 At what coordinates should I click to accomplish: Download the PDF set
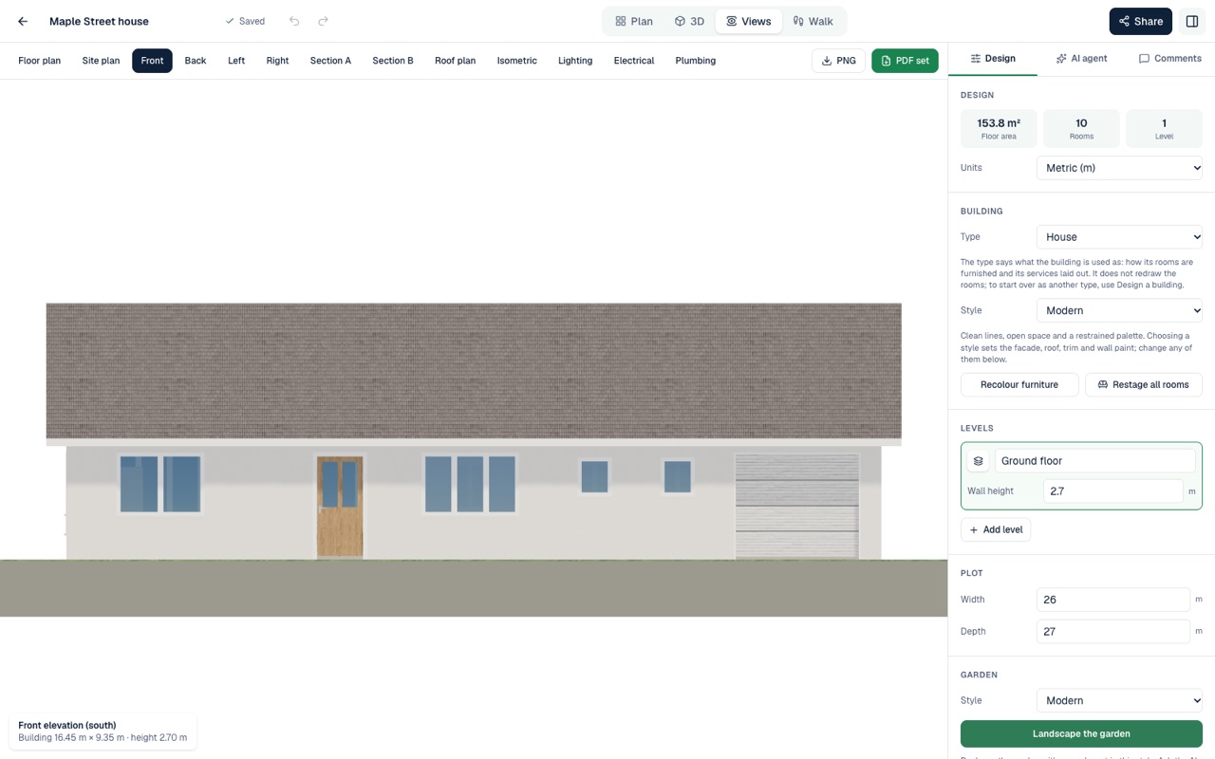click(905, 61)
